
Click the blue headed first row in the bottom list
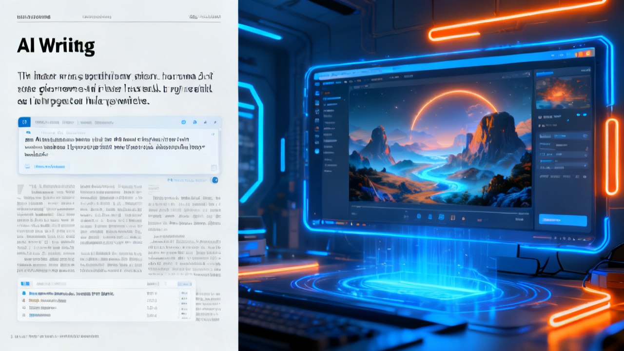click(x=106, y=293)
